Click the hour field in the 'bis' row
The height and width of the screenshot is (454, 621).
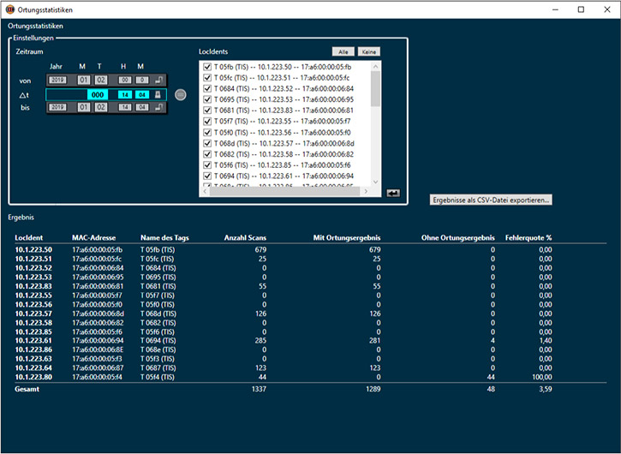(123, 108)
